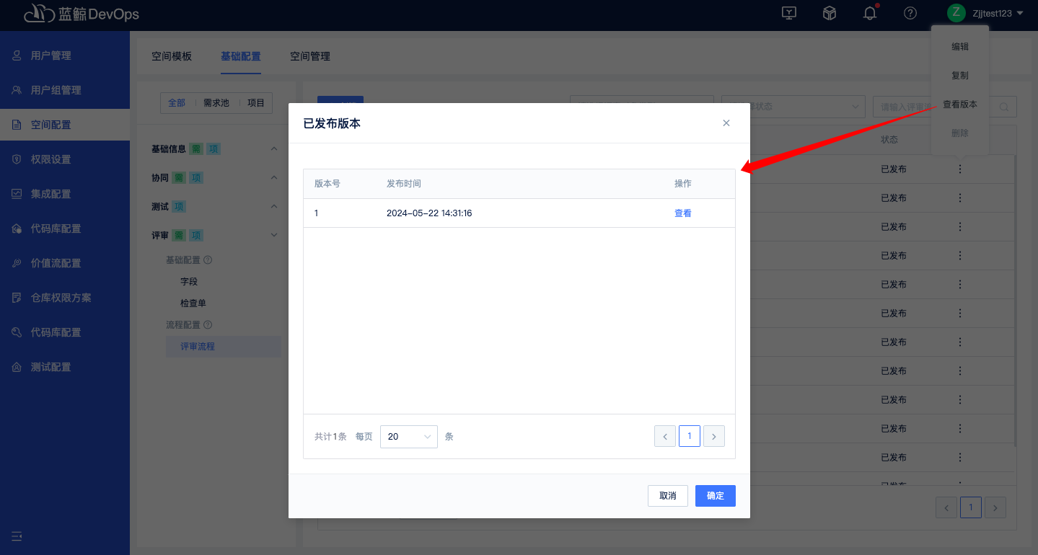Go to next page in background table
This screenshot has height=555, width=1038.
click(995, 507)
